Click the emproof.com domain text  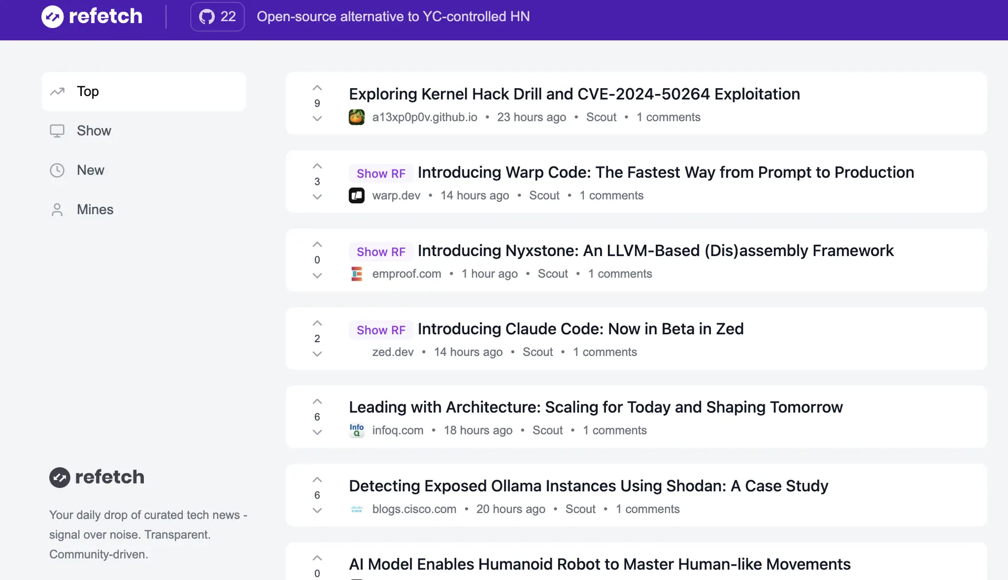(407, 273)
